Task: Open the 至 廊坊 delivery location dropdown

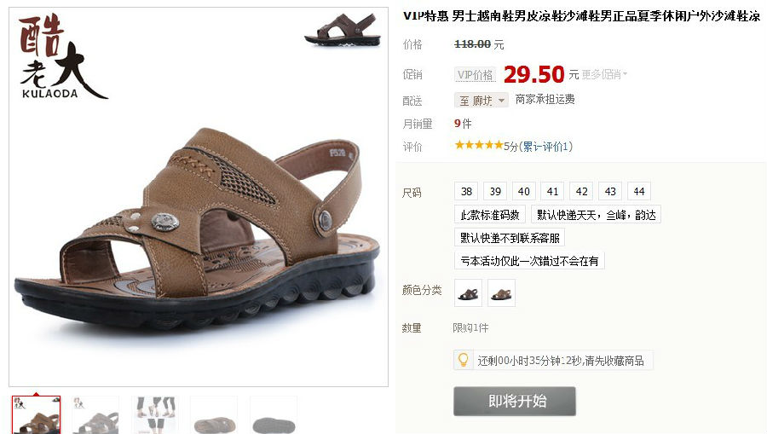Action: (x=482, y=101)
